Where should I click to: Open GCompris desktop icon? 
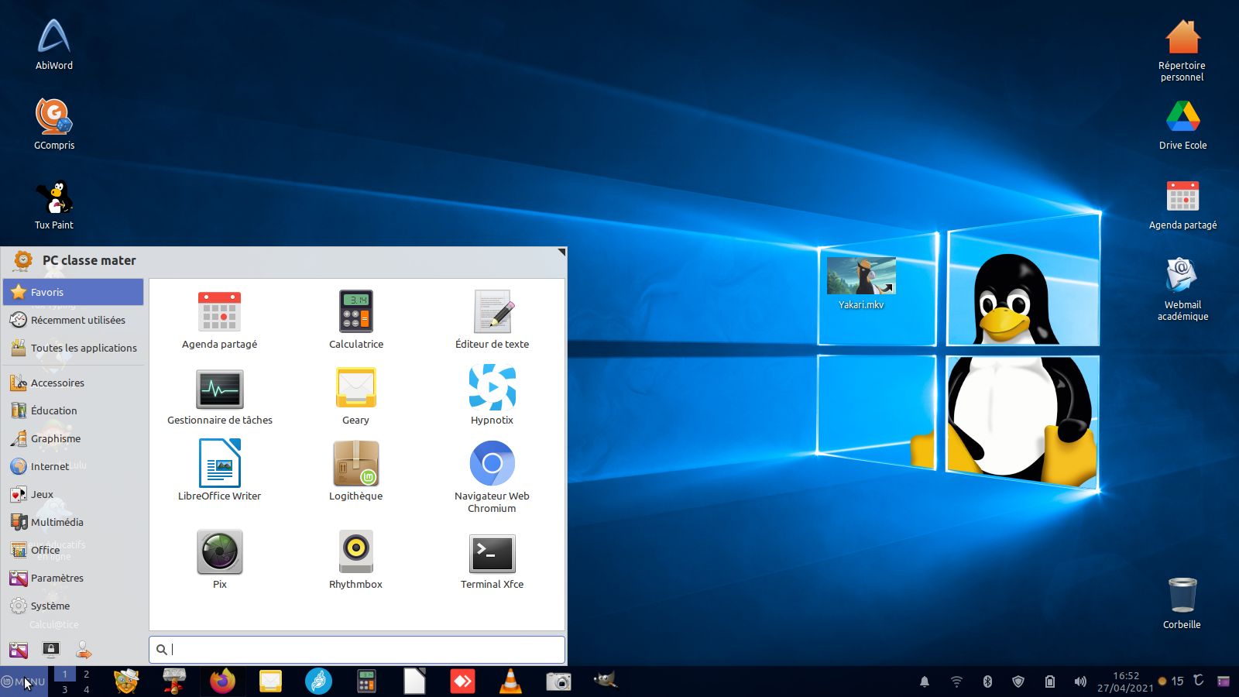54,124
